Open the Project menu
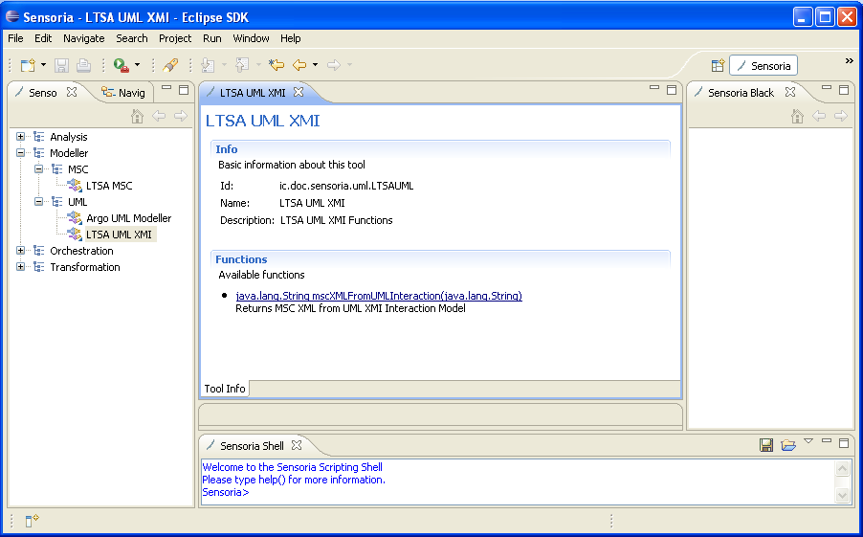863x537 pixels. 175,38
